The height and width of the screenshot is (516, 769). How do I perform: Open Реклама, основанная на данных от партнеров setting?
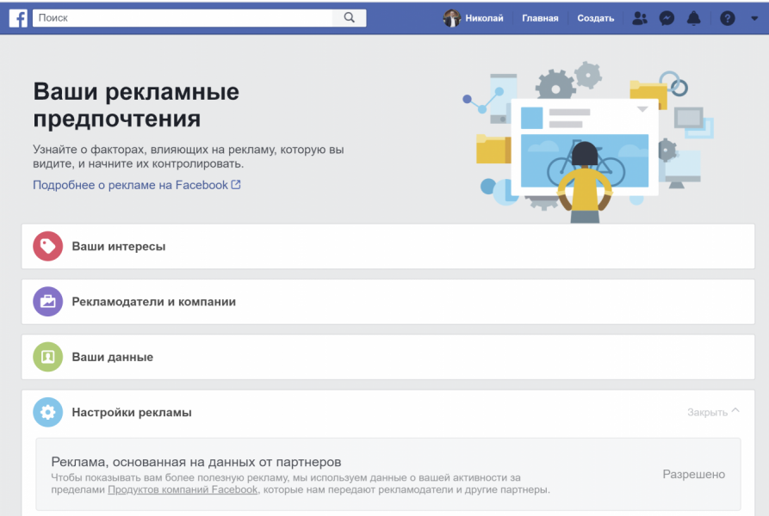pyautogui.click(x=388, y=475)
